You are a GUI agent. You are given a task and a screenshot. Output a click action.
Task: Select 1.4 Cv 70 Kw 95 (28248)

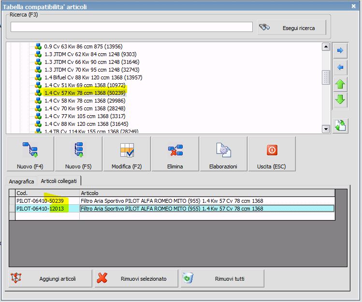coord(85,108)
